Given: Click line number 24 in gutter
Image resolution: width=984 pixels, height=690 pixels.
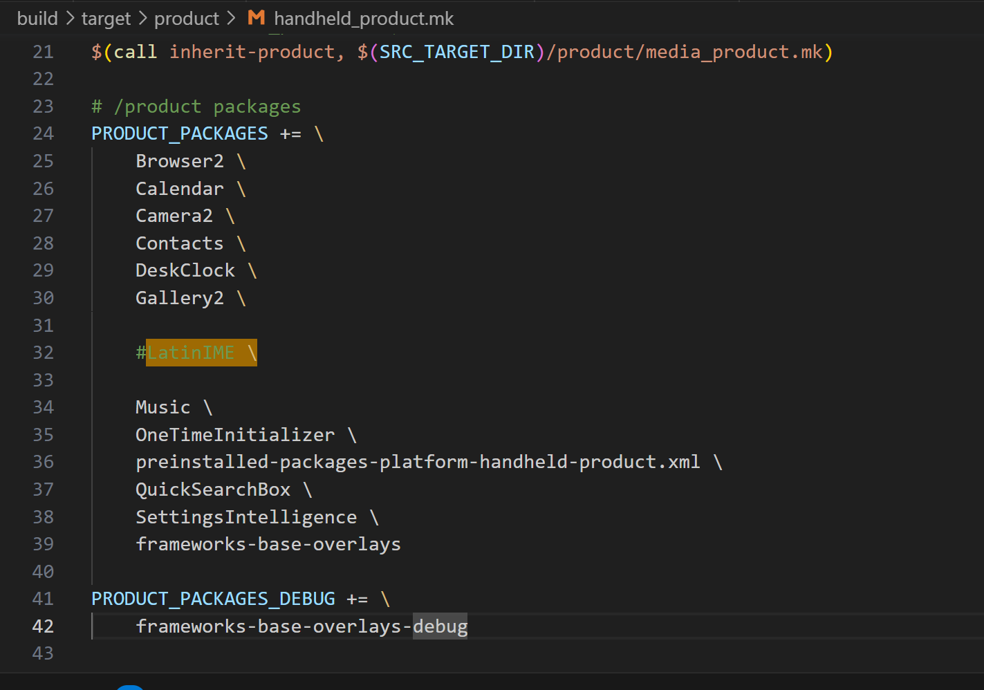Looking at the screenshot, I should (x=43, y=133).
